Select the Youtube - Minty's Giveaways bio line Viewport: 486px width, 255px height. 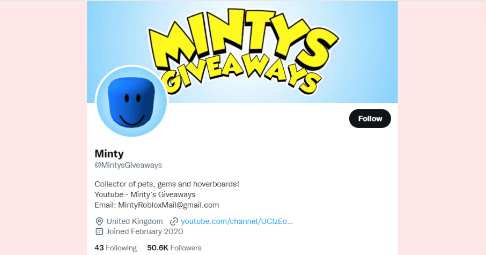coord(145,194)
